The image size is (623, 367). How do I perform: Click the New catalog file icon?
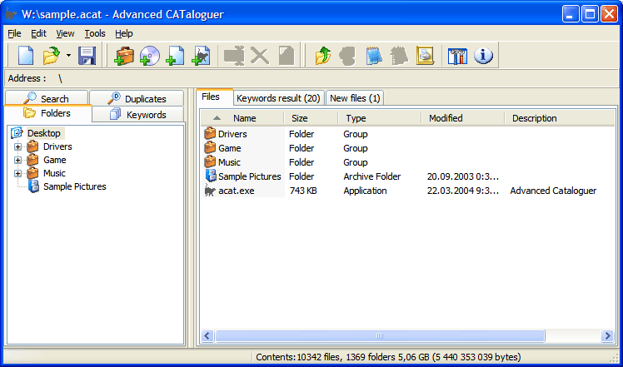pos(26,56)
